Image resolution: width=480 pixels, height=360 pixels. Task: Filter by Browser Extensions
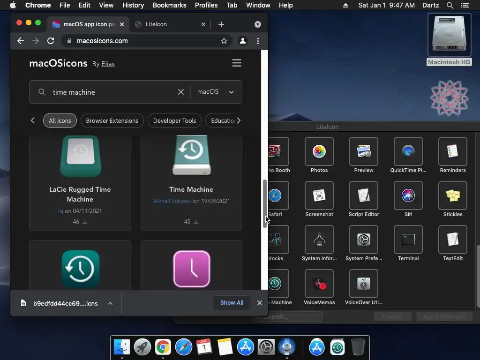[x=112, y=120]
